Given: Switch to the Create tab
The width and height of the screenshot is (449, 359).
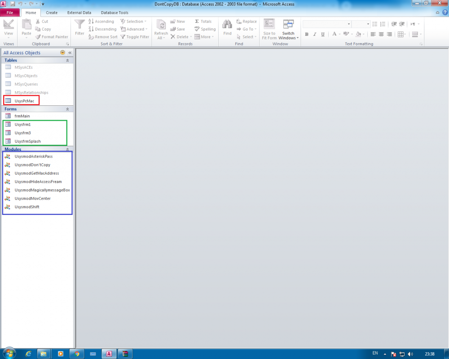Looking at the screenshot, I should tap(52, 13).
